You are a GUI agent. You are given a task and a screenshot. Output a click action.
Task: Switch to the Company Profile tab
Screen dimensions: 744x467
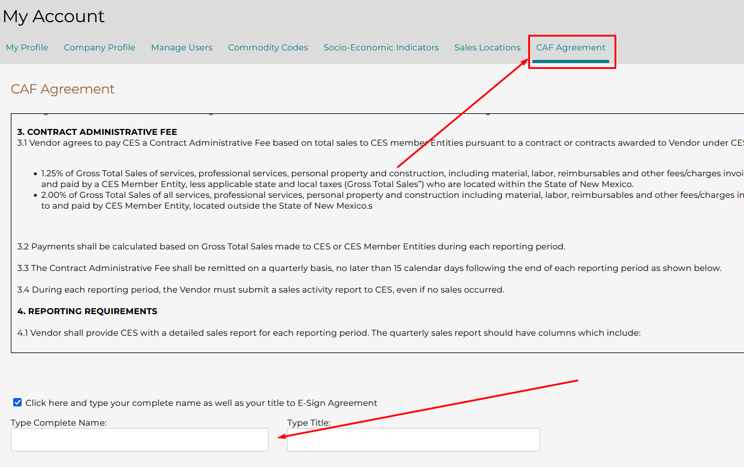coord(100,47)
